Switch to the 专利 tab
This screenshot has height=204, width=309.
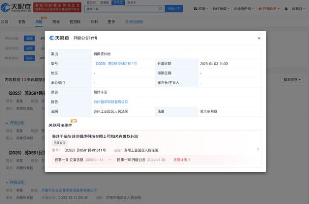click(x=94, y=22)
